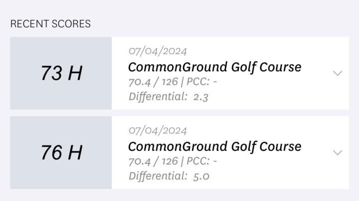Expand the 73 H score entry chevron
This screenshot has width=359, height=201.
[338, 73]
